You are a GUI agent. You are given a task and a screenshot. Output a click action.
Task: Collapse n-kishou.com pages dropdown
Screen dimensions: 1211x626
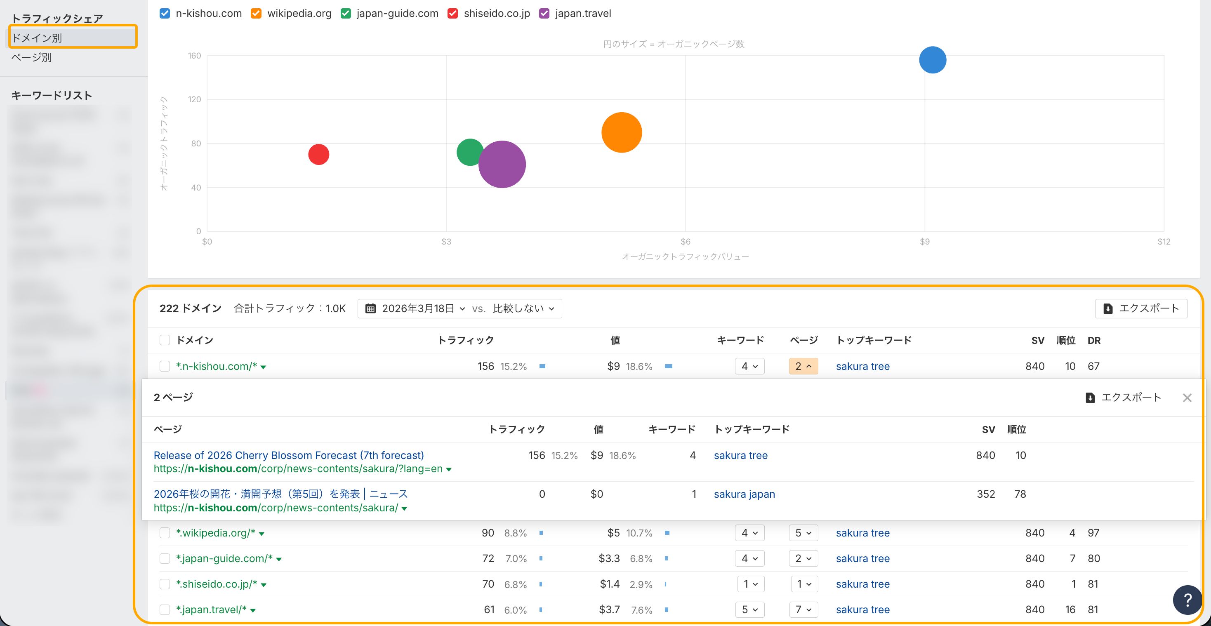(803, 366)
